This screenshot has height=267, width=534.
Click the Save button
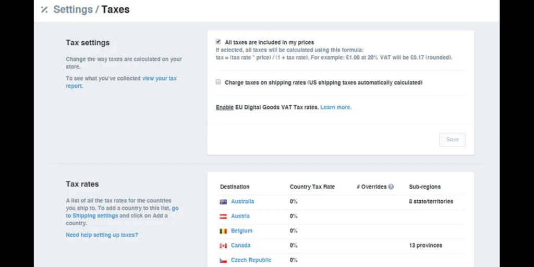pyautogui.click(x=452, y=140)
